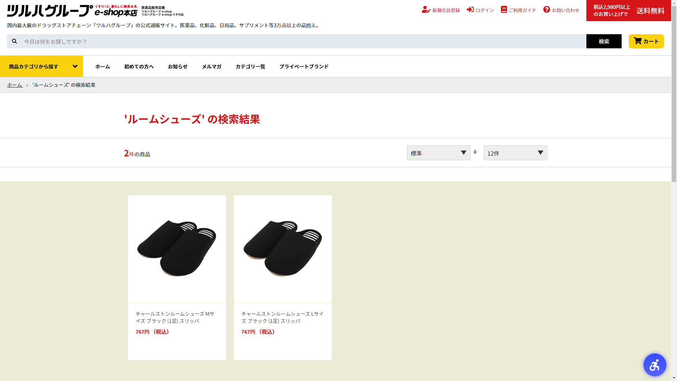Click the magnifying glass search icon
This screenshot has height=381, width=677.
[x=14, y=41]
